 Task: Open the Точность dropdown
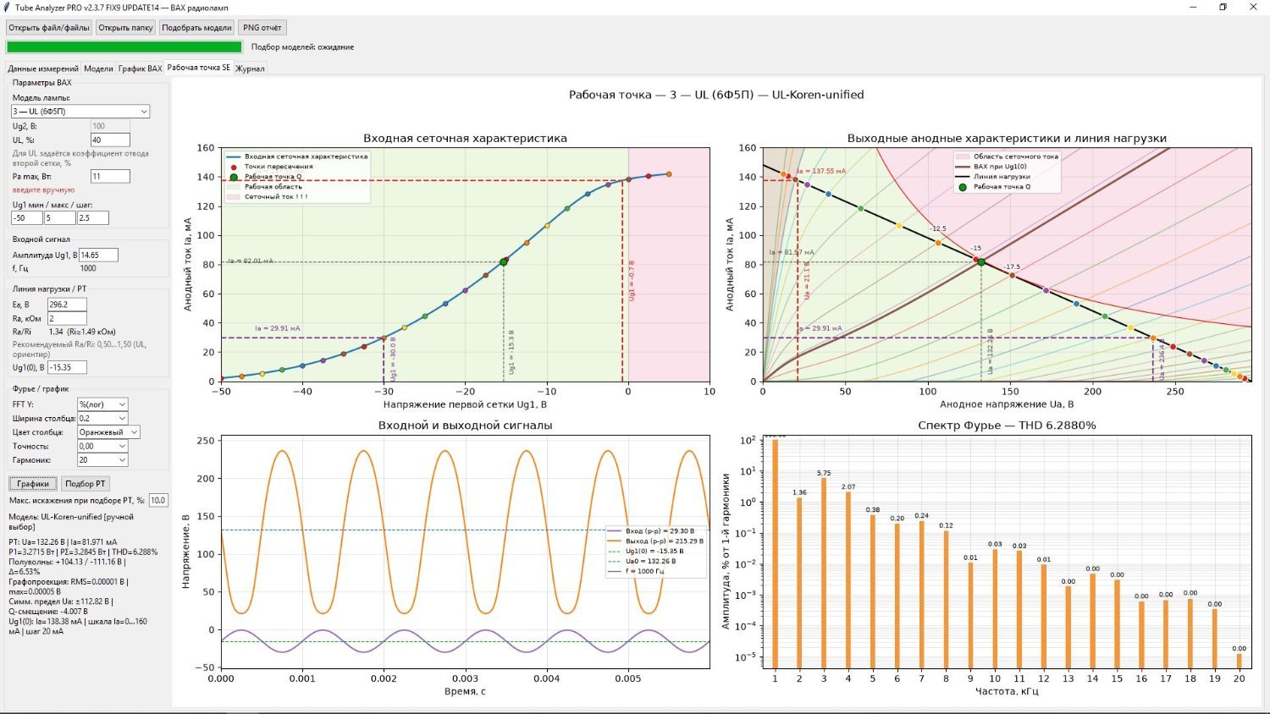coord(102,446)
